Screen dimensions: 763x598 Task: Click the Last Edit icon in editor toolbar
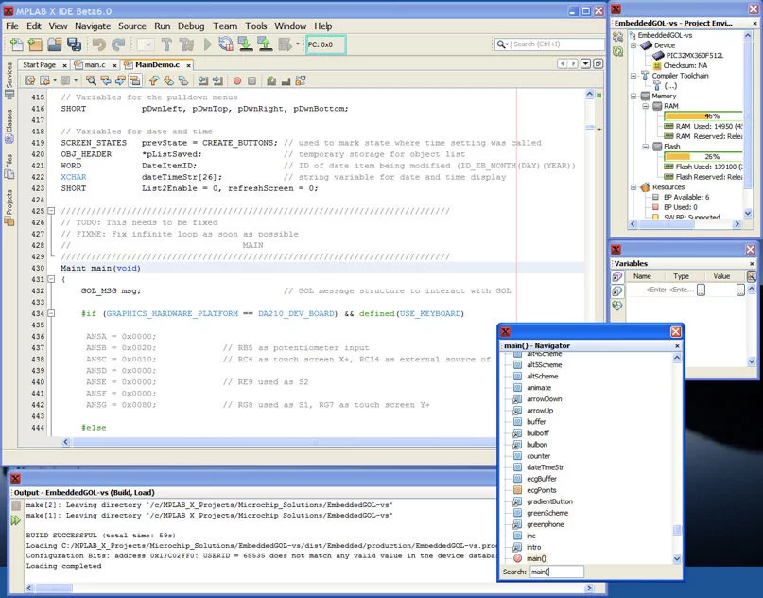tap(29, 80)
